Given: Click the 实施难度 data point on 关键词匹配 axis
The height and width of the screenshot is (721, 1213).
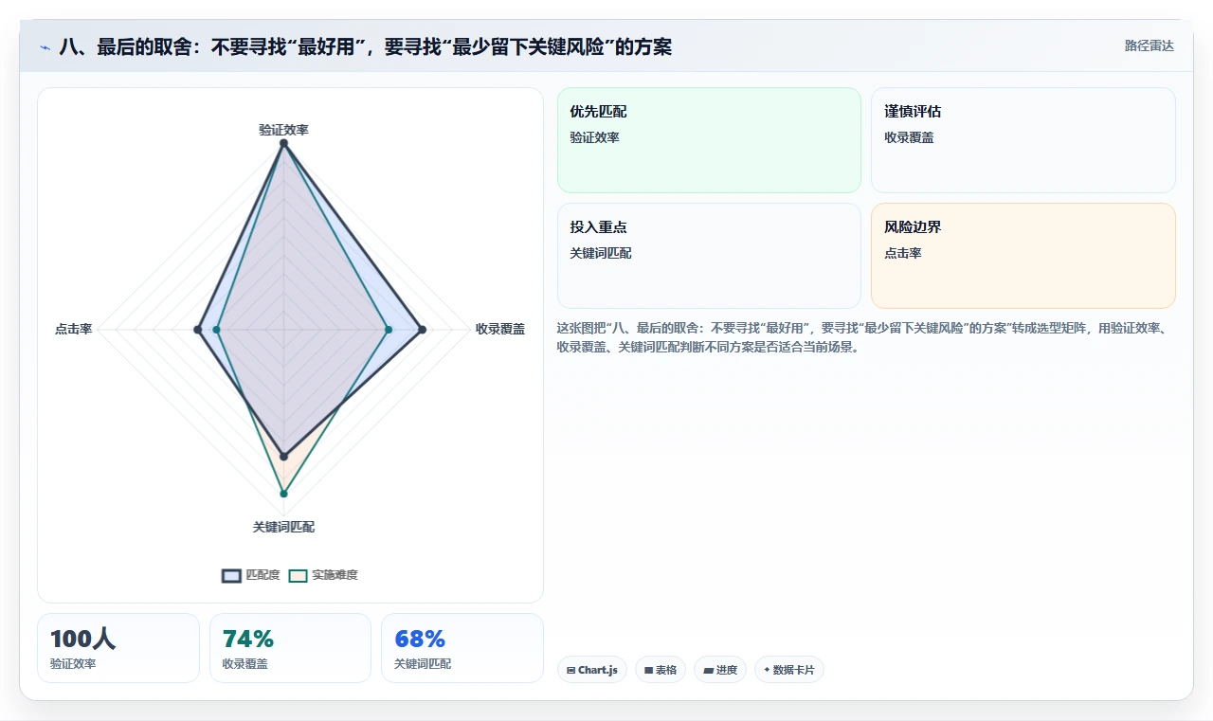Looking at the screenshot, I should point(283,494).
